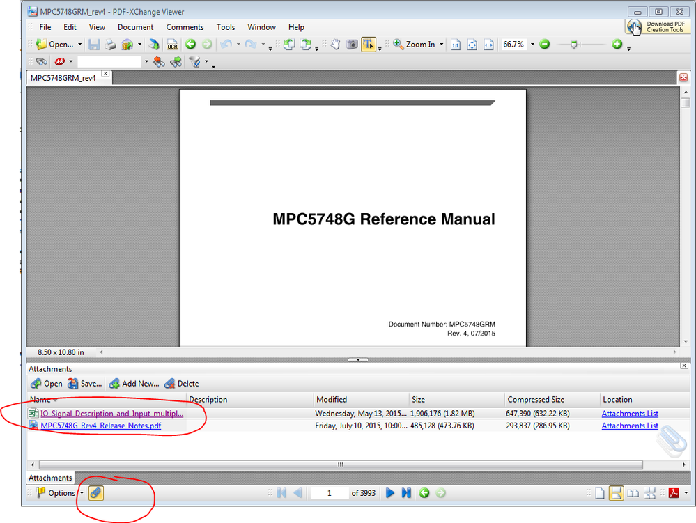696x523 pixels.
Task: Open the Document menu
Action: click(x=135, y=27)
